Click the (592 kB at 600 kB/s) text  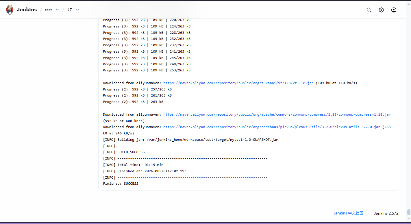click(124, 121)
